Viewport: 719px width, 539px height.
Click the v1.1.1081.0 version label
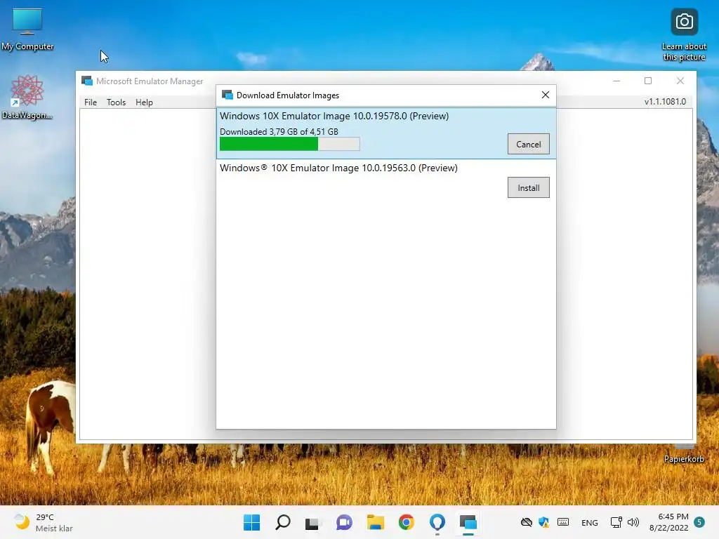point(665,102)
